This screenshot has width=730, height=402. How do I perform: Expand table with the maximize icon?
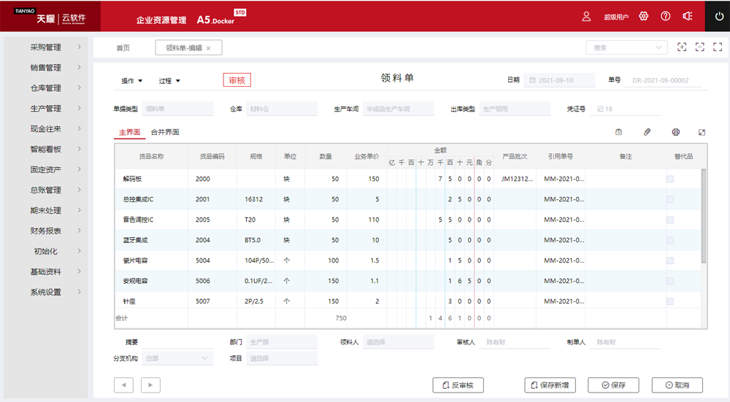pos(702,132)
